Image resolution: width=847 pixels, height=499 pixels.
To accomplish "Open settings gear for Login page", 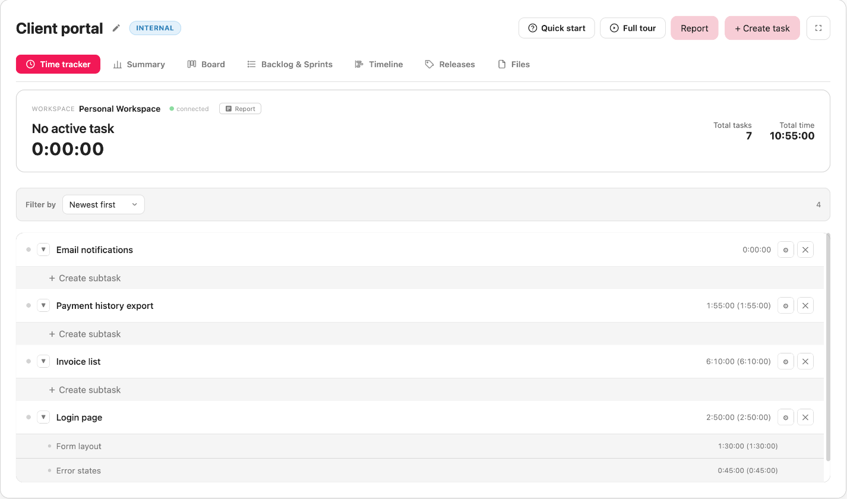I will pyautogui.click(x=786, y=418).
